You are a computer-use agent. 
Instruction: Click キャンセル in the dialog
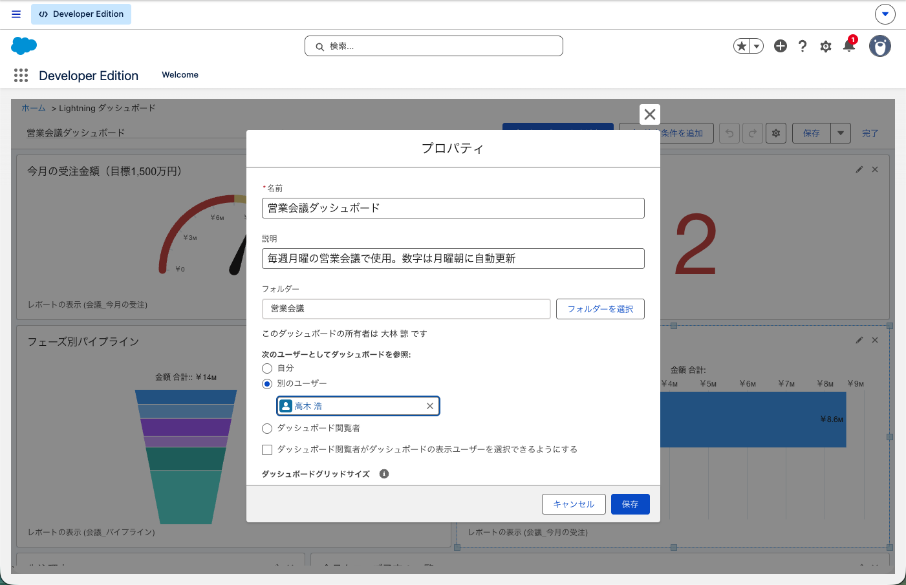(574, 504)
